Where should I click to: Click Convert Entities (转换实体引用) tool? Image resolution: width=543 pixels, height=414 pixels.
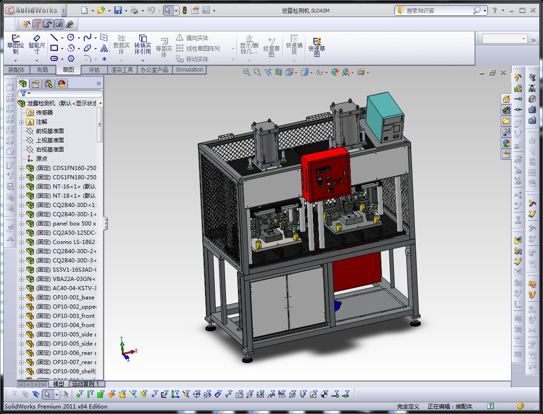[143, 45]
